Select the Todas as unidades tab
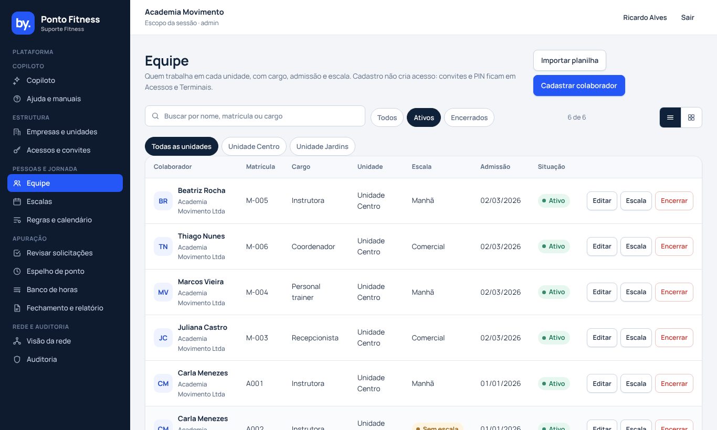The image size is (717, 430). pos(182,146)
